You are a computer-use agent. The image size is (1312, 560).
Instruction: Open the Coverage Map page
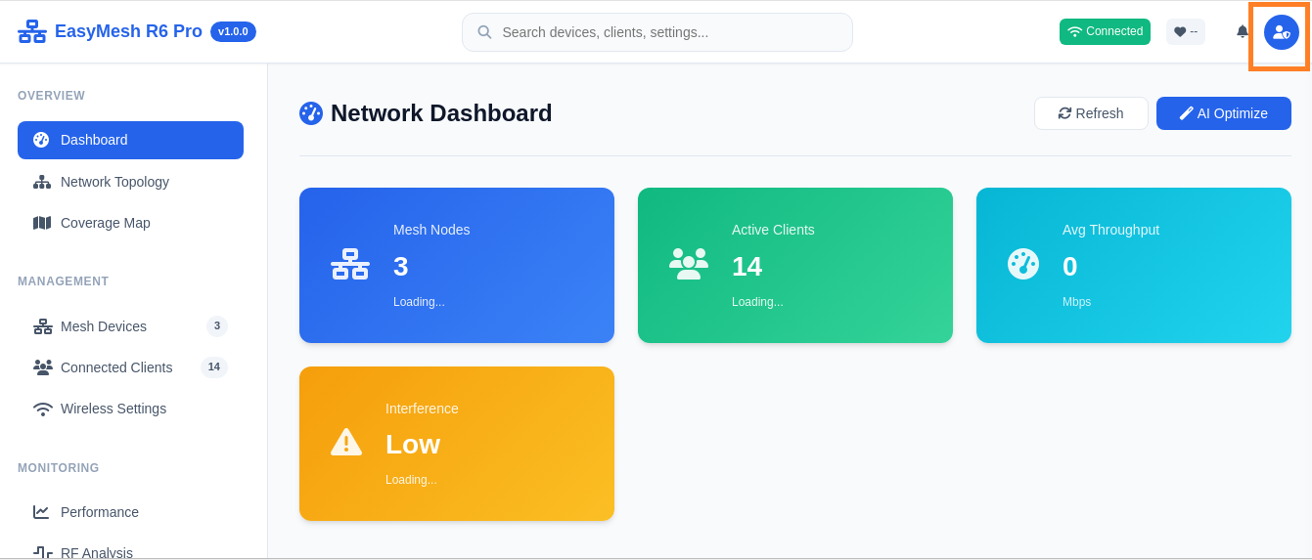(x=130, y=223)
